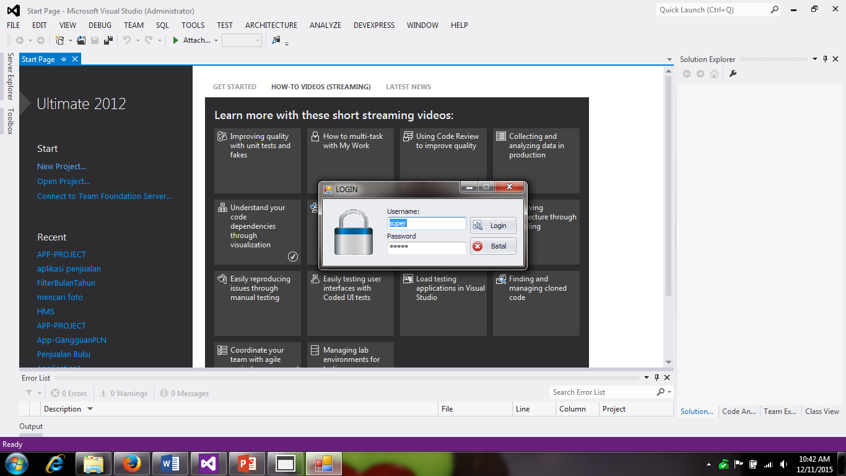
Task: Click the Error List filter funnel icon
Action: (x=29, y=393)
